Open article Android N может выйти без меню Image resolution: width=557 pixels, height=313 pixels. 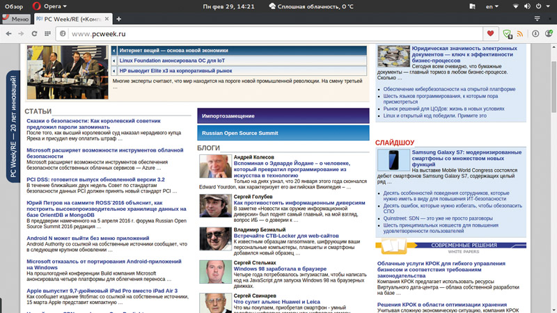pos(88,238)
